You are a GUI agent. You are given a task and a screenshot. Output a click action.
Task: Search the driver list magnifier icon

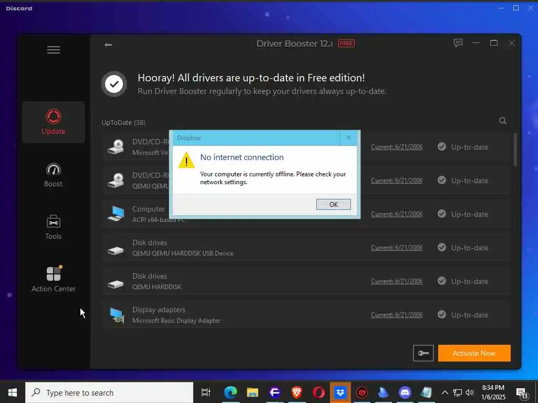tap(503, 121)
